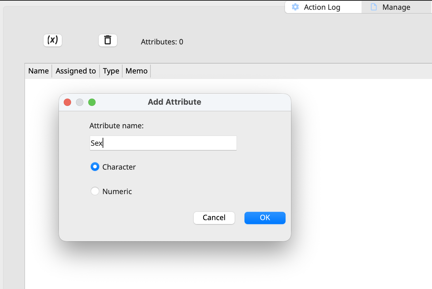The height and width of the screenshot is (289, 432).
Task: Click the Assigned to column header
Action: (x=76, y=71)
